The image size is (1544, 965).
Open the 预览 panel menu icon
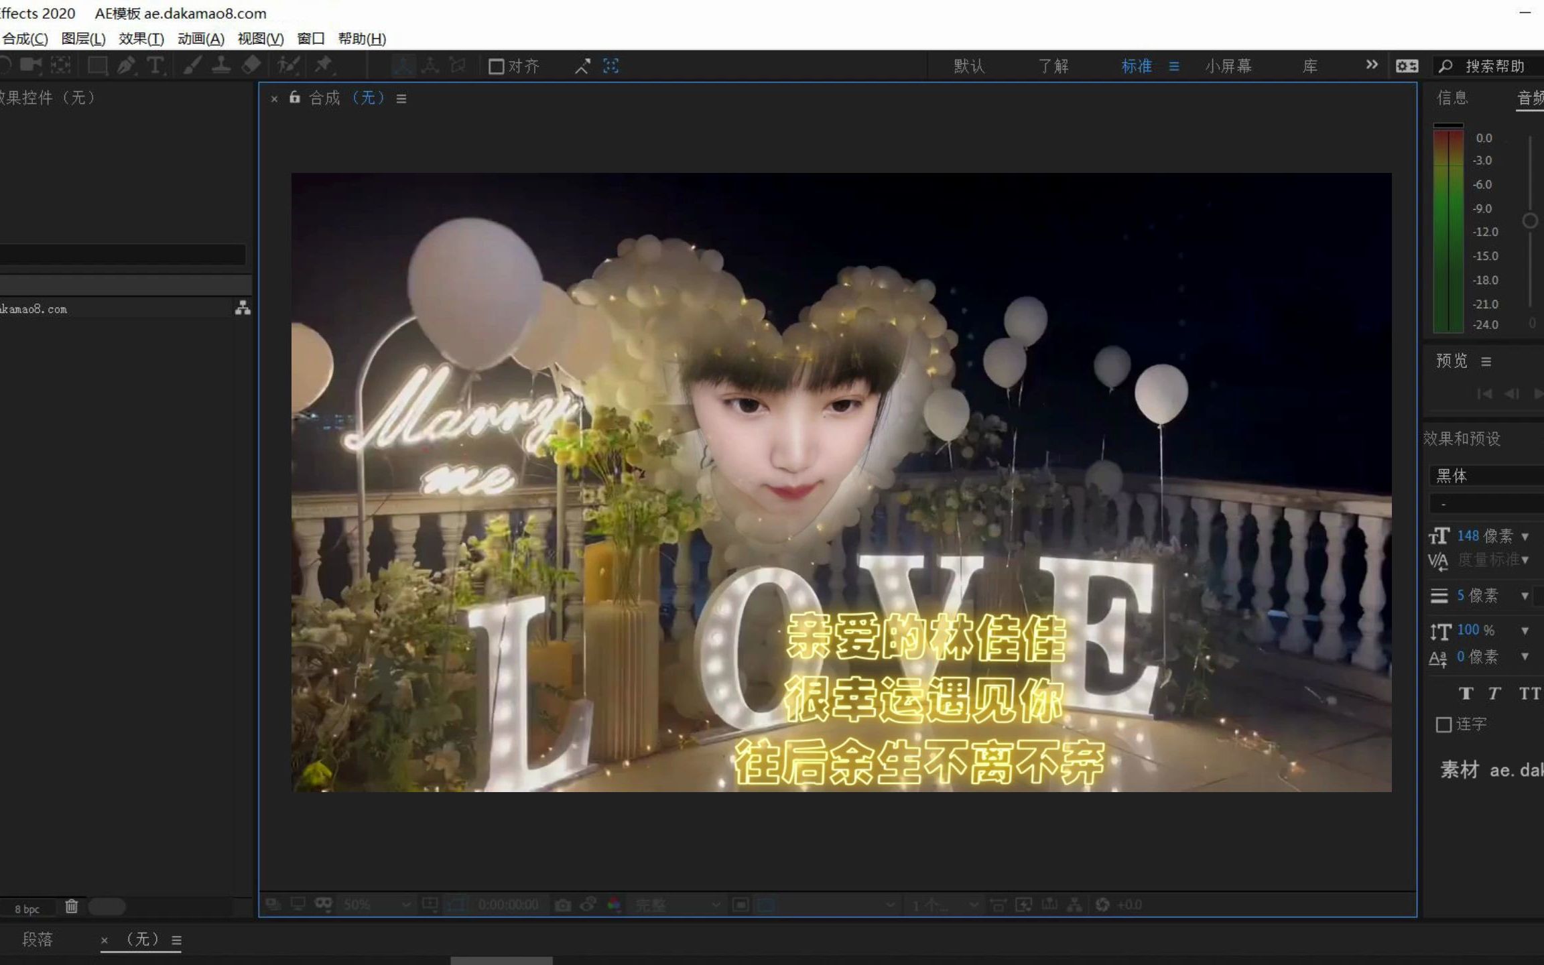click(x=1486, y=362)
